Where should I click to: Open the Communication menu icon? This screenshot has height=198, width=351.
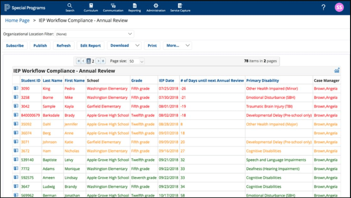pos(113,8)
